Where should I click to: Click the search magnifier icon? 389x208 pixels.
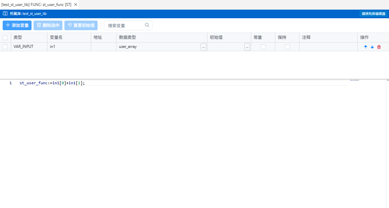tap(147, 25)
